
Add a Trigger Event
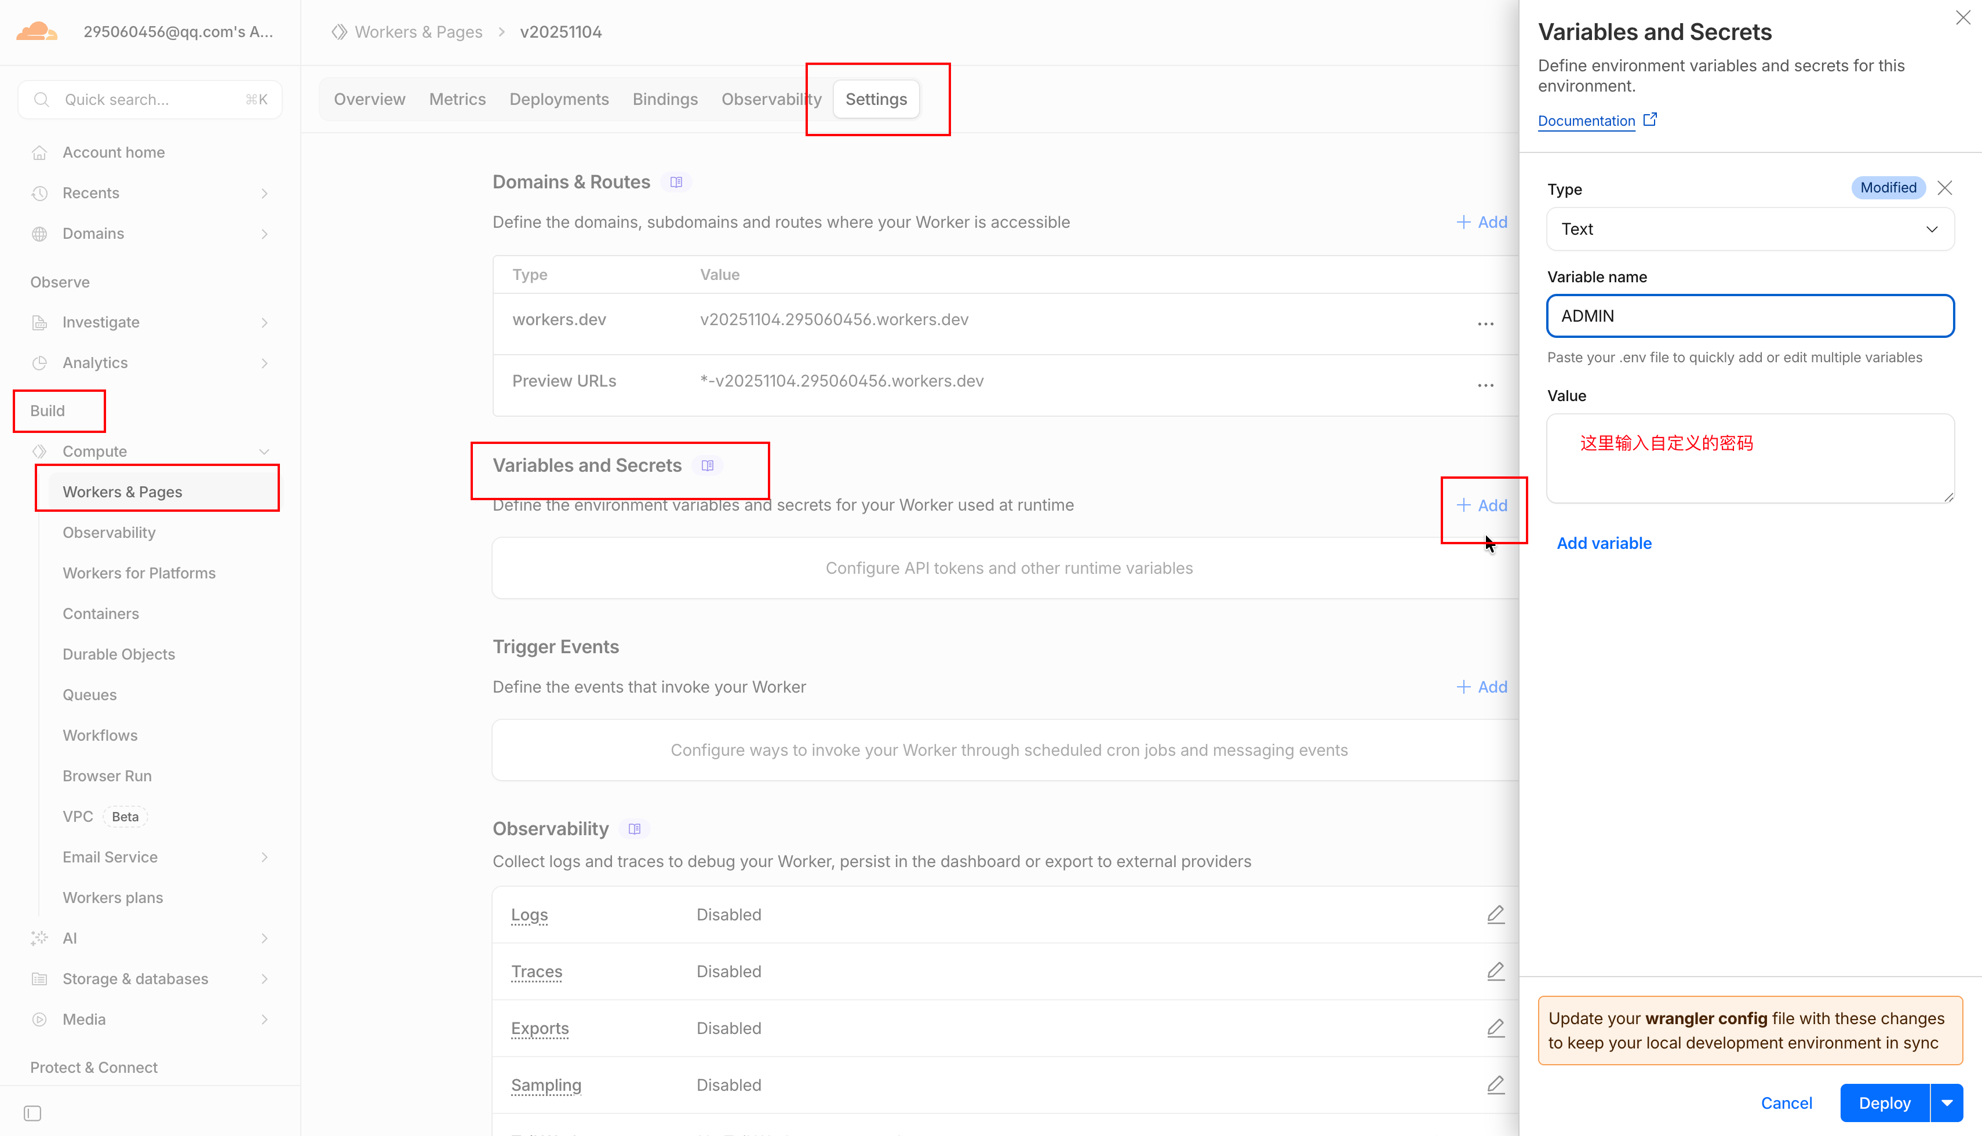click(1482, 687)
